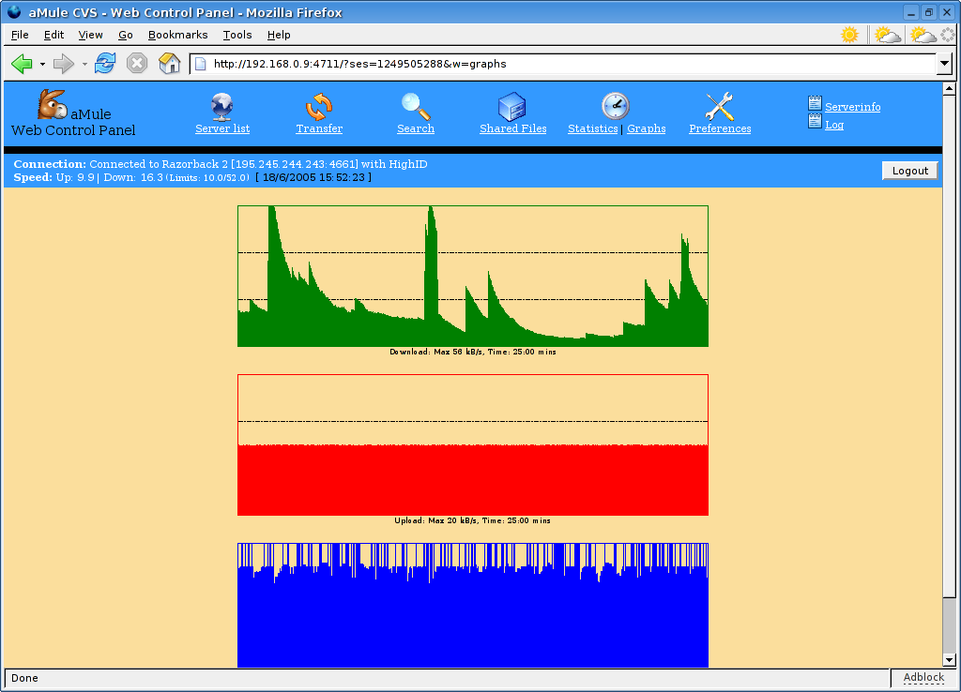The width and height of the screenshot is (961, 692).
Task: Click the sun weather icon in toolbar
Action: 849,35
